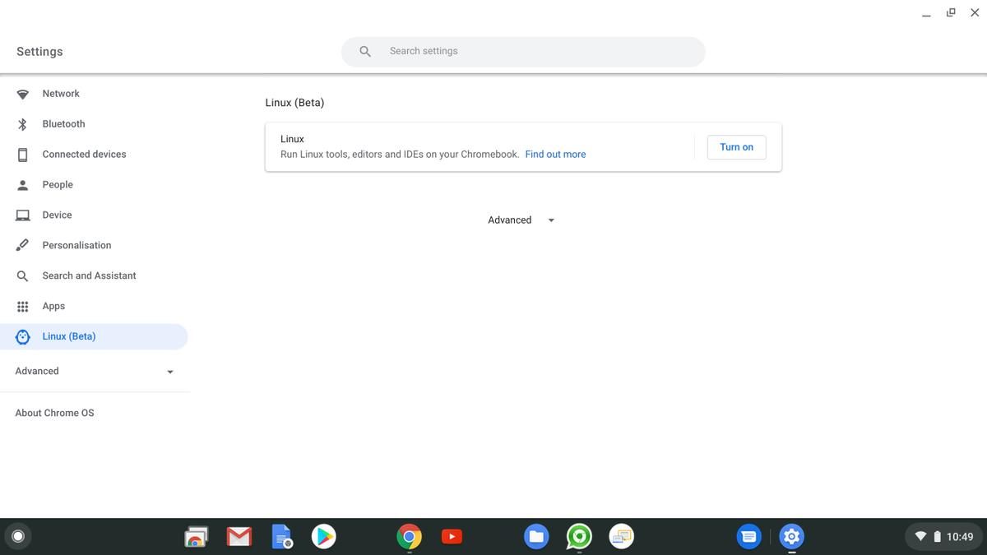Open Gmail from the shelf

point(239,537)
